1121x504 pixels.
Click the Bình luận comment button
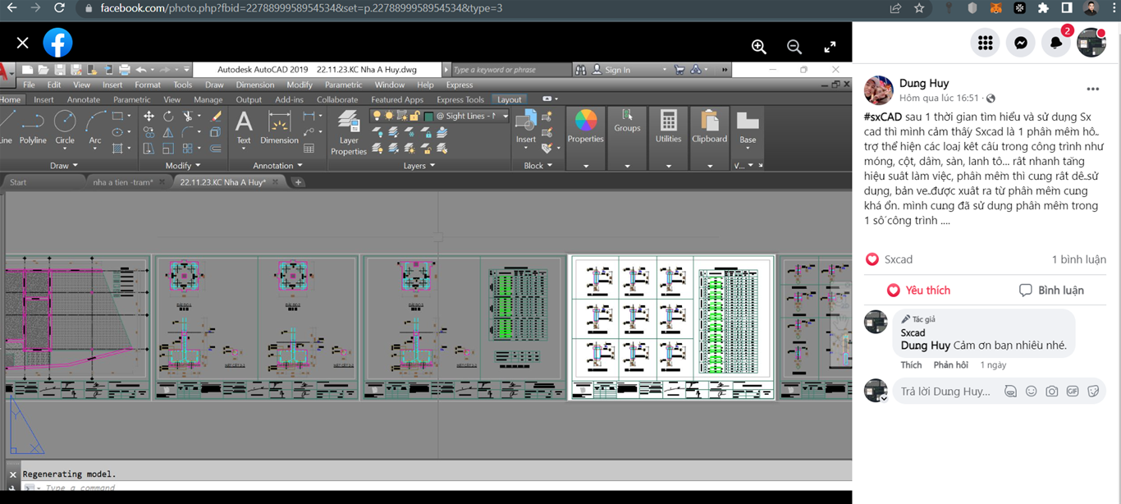click(x=1051, y=291)
